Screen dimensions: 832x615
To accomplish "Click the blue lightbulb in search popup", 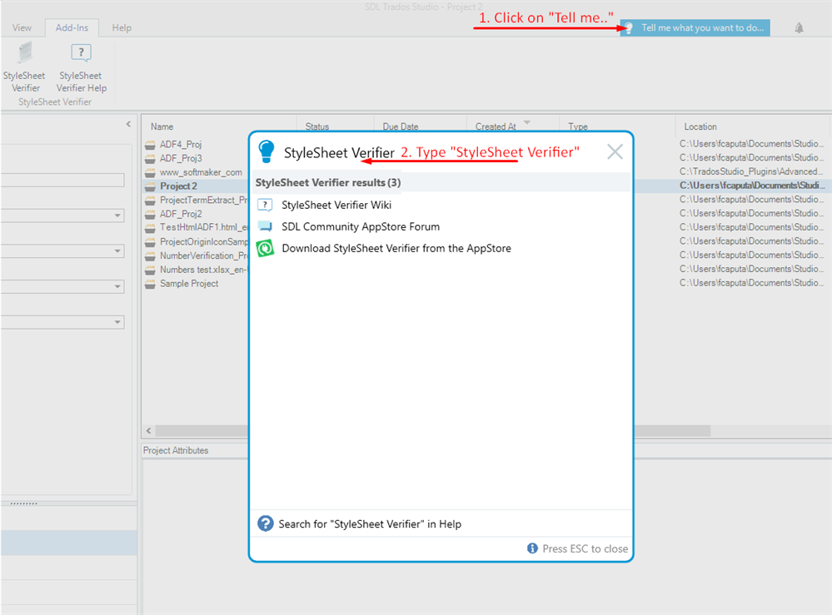I will click(x=267, y=151).
